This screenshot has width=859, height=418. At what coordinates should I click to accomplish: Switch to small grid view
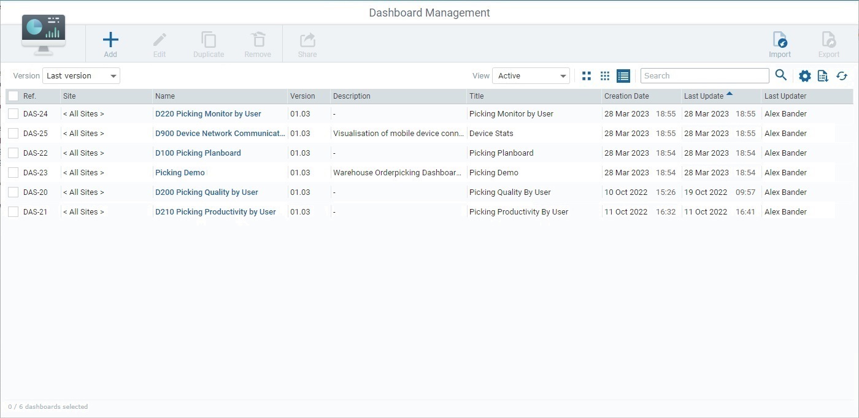604,75
